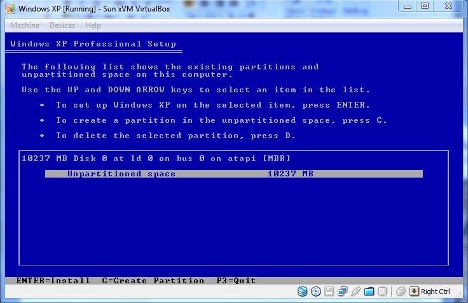Click the Windows XP Professional Setup heading
This screenshot has height=303, width=468.
[x=93, y=44]
